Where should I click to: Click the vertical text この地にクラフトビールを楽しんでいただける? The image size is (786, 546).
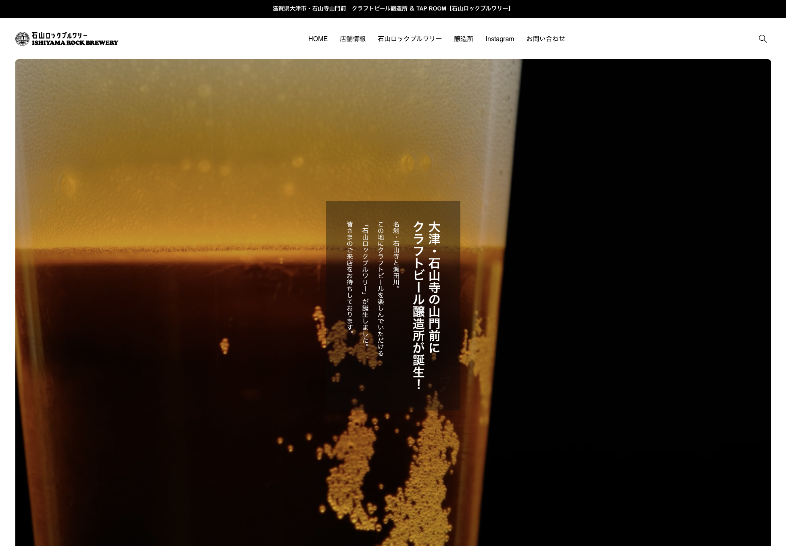(380, 289)
